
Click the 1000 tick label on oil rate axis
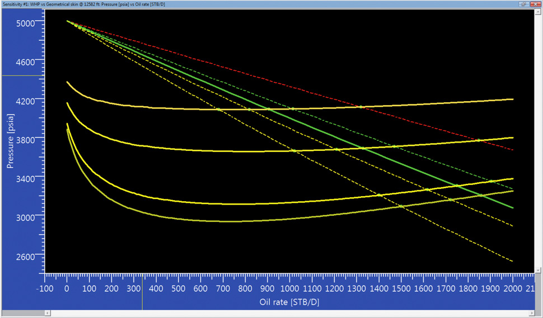[x=289, y=288]
